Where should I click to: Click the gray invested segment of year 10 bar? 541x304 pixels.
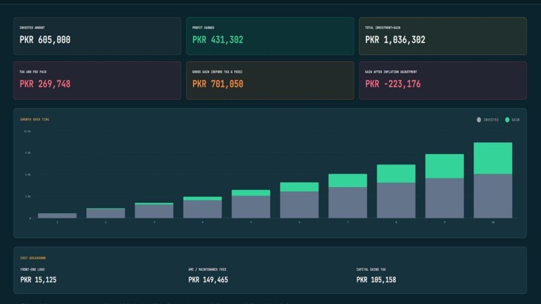(x=493, y=196)
